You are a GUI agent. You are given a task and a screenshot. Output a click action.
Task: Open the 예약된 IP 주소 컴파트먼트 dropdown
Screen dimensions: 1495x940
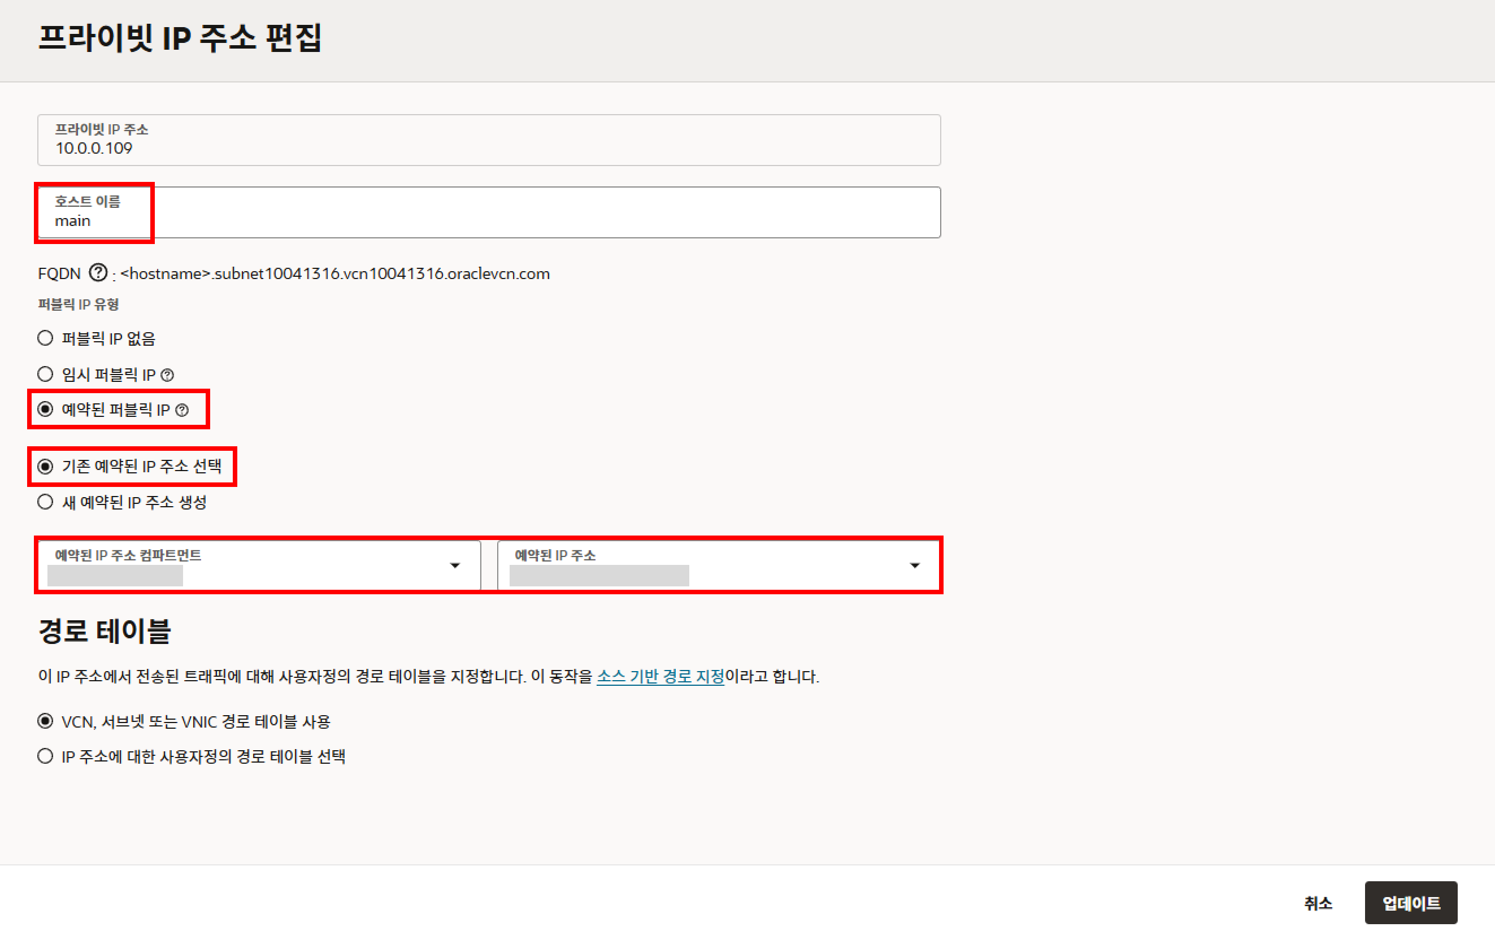coord(249,565)
